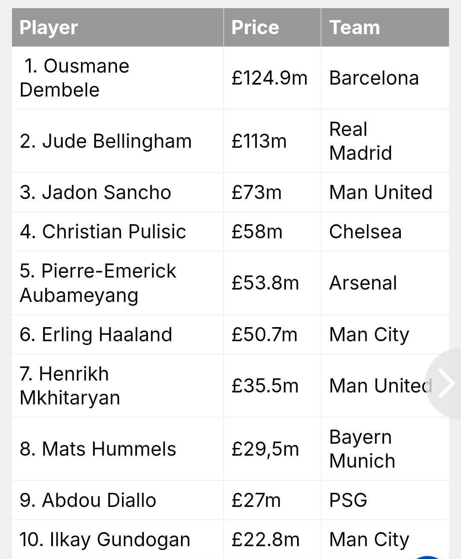Click the Ousmane Dembele row name
Image resolution: width=461 pixels, height=559 pixels.
[74, 78]
